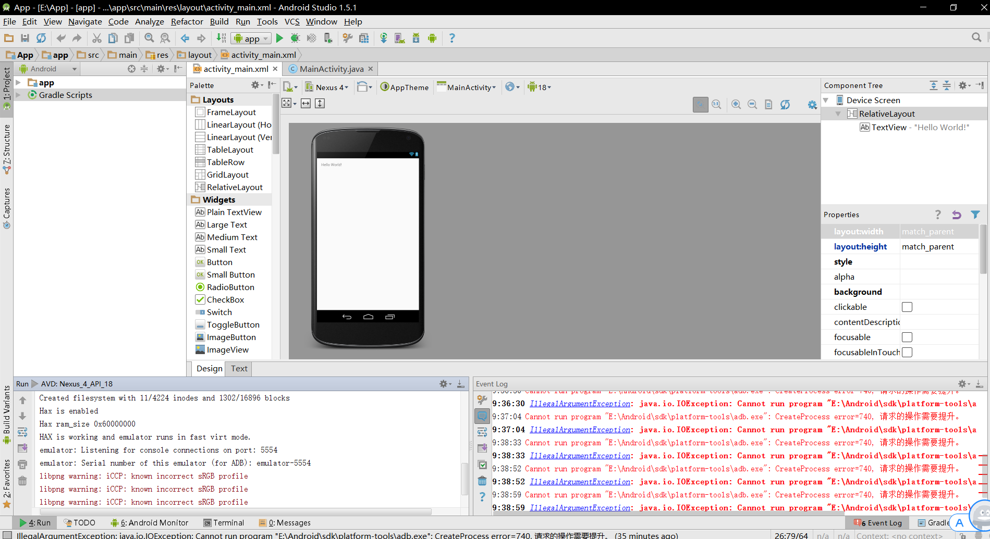Toggle the focusableInTouchMode checkbox
Screen dimensions: 990x539
click(907, 353)
